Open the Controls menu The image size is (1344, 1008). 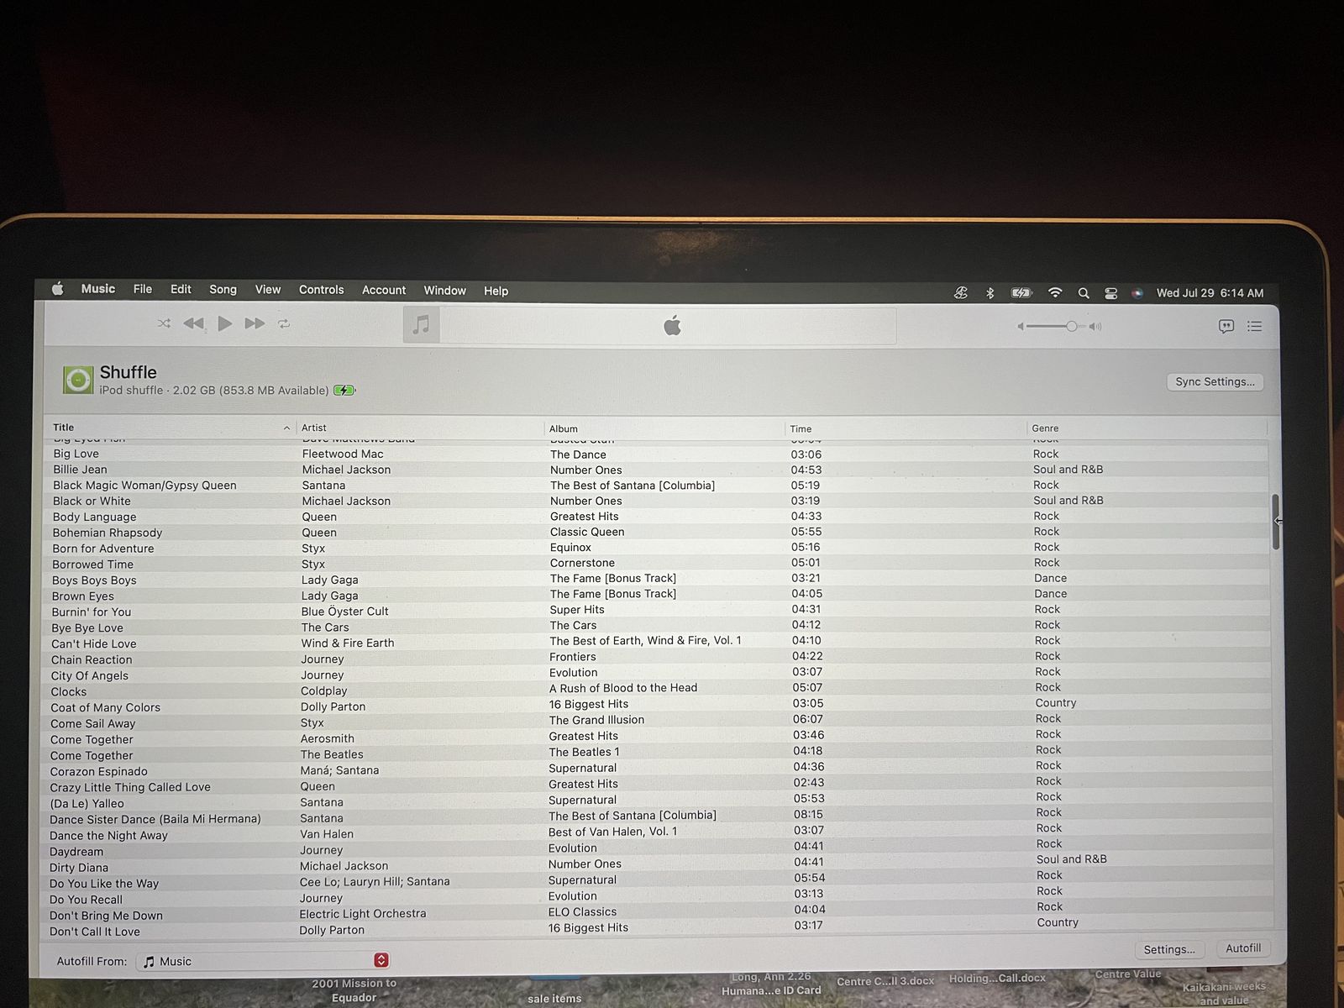322,290
